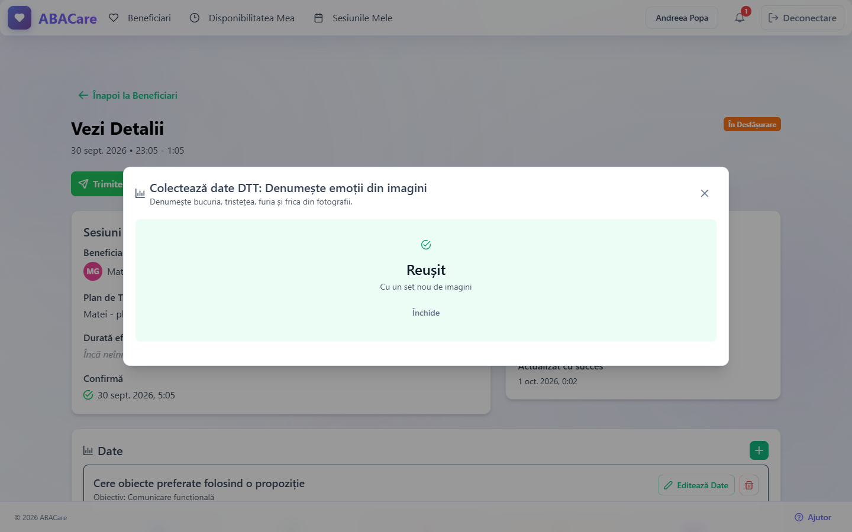Click the bar chart icon in dialog header
The height and width of the screenshot is (532, 852).
pyautogui.click(x=140, y=193)
